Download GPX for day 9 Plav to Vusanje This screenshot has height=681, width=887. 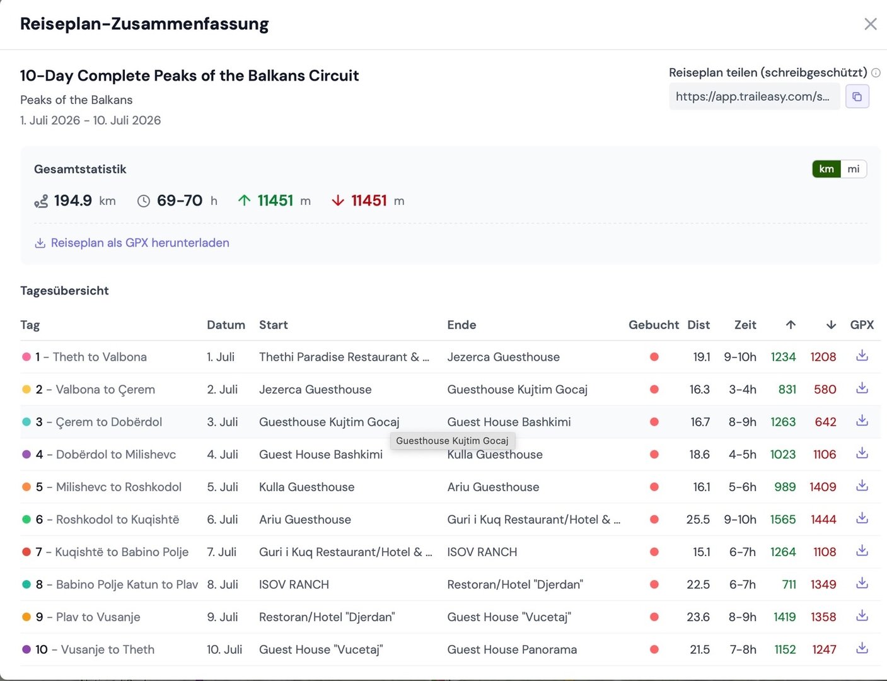tap(862, 616)
